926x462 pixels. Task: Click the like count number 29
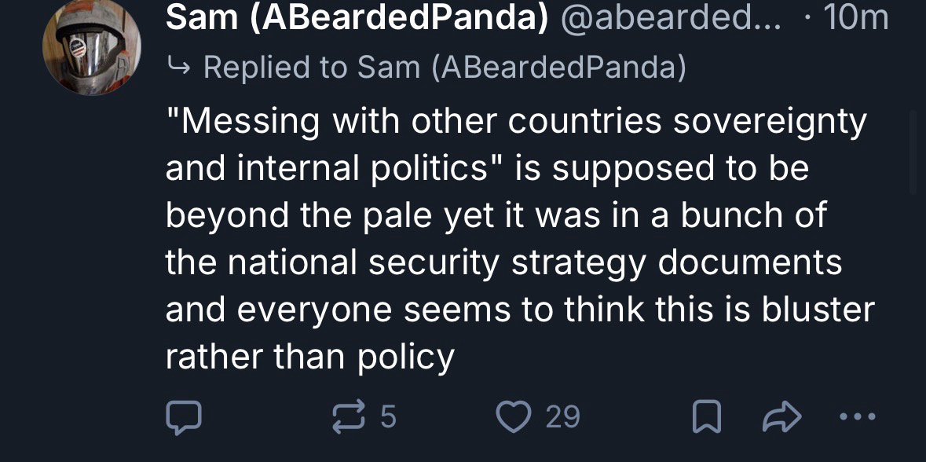click(x=562, y=417)
